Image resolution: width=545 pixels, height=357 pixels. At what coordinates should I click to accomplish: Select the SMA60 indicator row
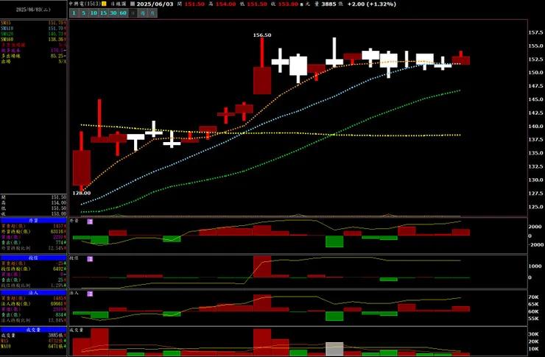point(33,40)
